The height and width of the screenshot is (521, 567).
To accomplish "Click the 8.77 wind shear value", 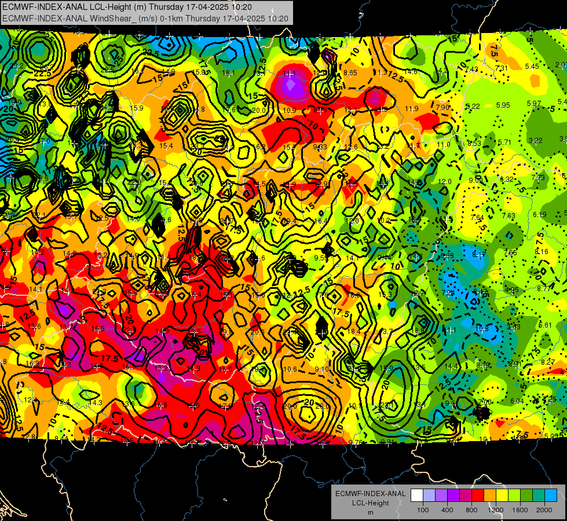I will 543,288.
